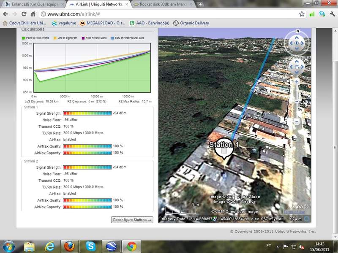Open the taskbar clock showing 14:43
Screen dimensions: 338x253
click(320, 247)
